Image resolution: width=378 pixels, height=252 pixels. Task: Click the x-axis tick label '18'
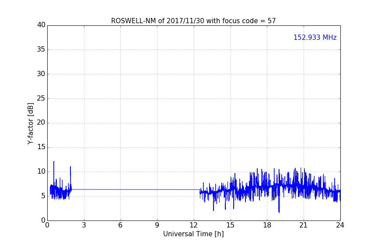coord(267,225)
